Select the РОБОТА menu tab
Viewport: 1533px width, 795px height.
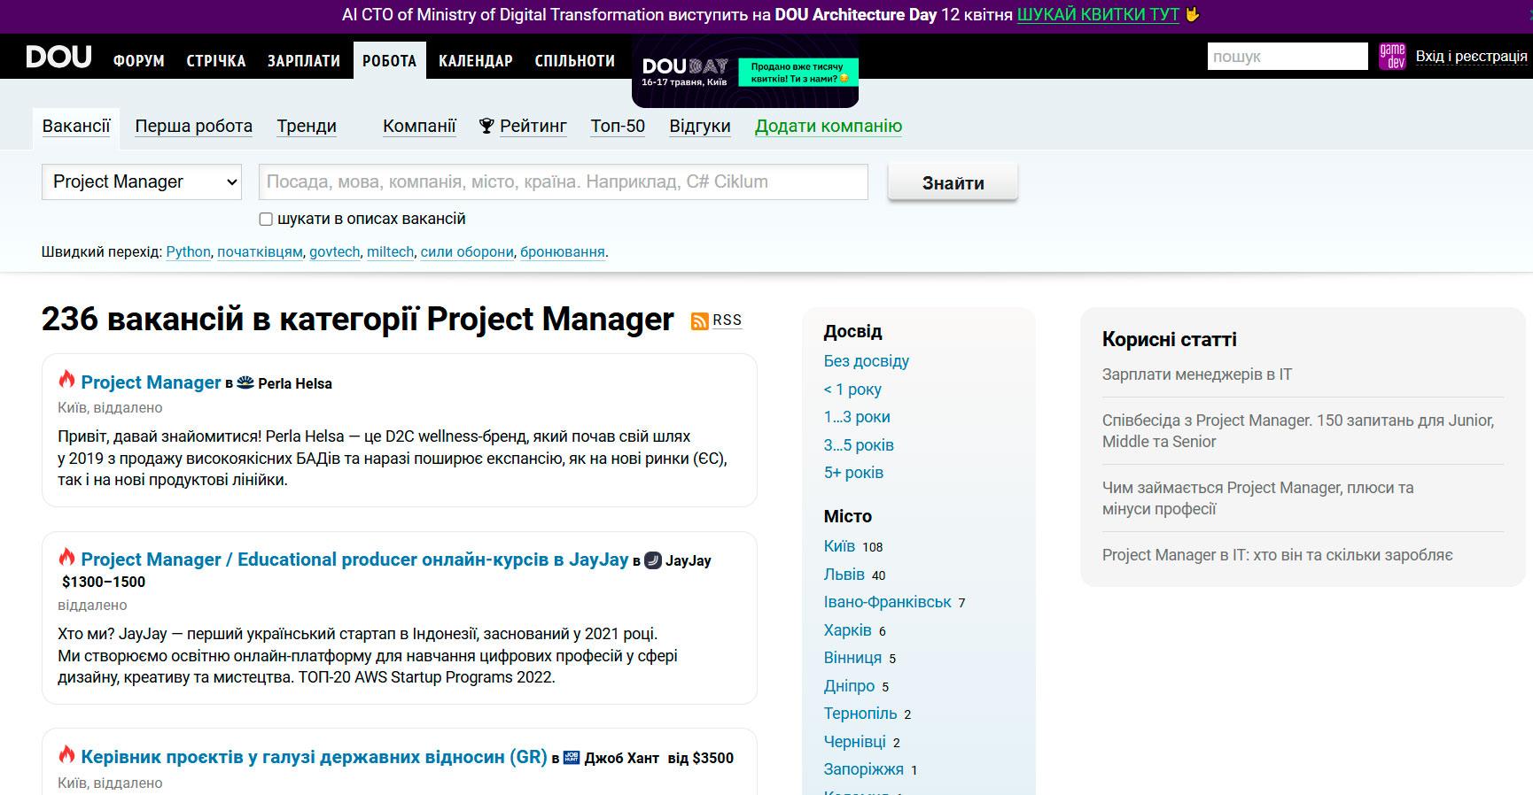[x=389, y=60]
